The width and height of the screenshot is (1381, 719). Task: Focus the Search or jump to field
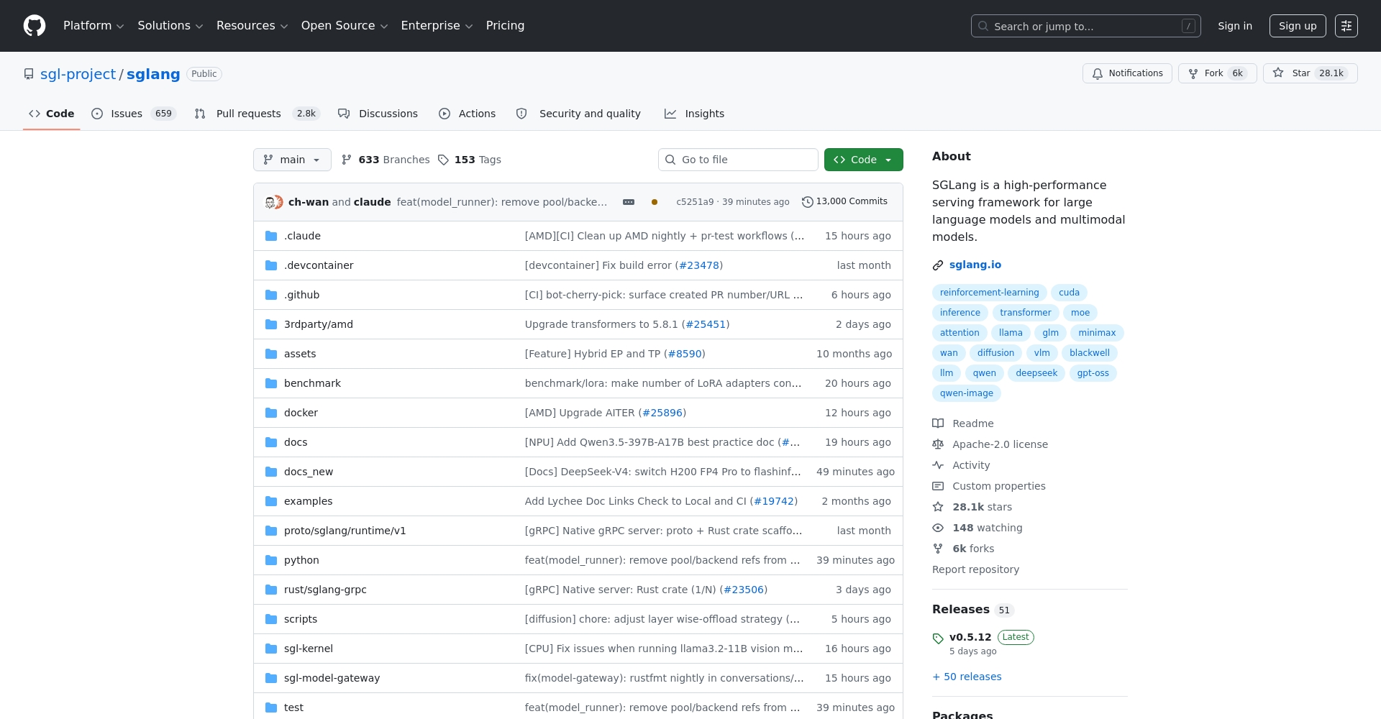1085,26
